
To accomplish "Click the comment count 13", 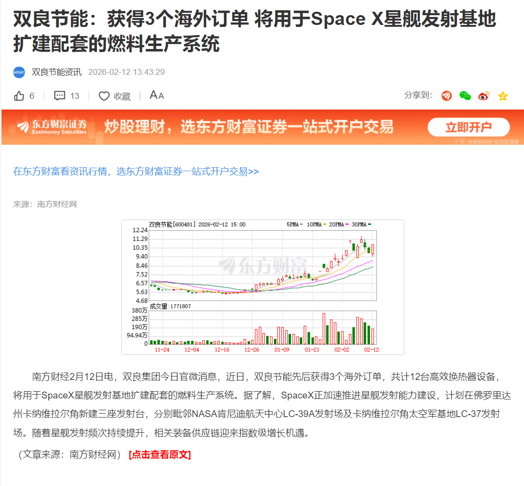I will 74,96.
